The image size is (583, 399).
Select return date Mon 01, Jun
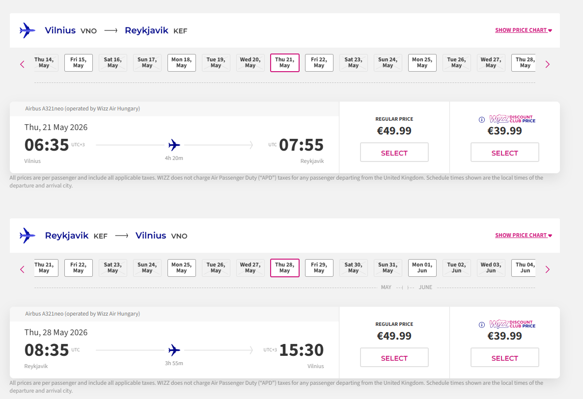click(x=422, y=268)
